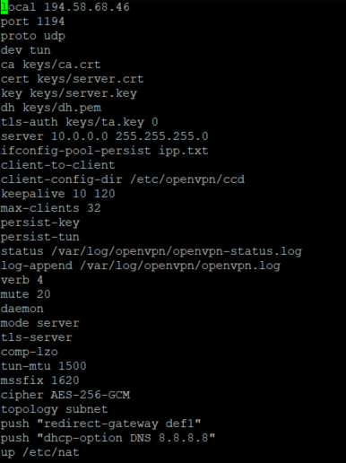Click the 'keys/server.key' path
The height and width of the screenshot is (463, 346).
tap(83, 93)
